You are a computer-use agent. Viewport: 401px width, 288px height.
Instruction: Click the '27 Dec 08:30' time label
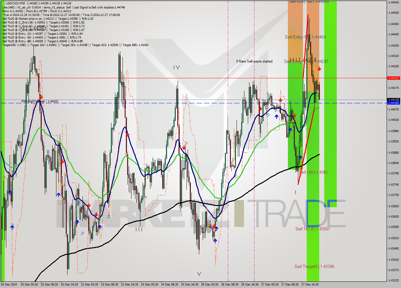tap(290, 285)
